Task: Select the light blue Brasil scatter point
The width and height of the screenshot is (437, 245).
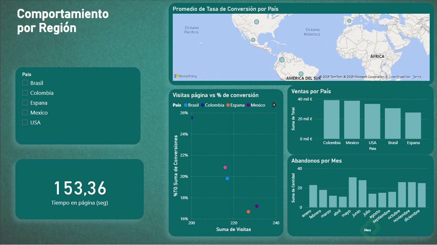Action: pos(227,178)
